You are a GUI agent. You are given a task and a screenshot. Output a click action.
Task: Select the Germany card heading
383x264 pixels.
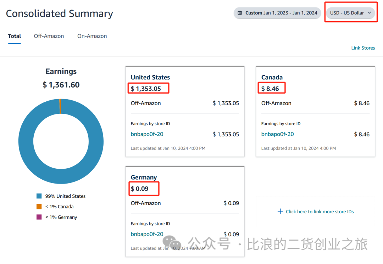(x=144, y=178)
